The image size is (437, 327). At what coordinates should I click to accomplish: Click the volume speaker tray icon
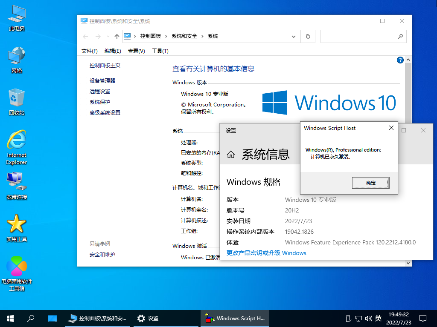[368, 318]
